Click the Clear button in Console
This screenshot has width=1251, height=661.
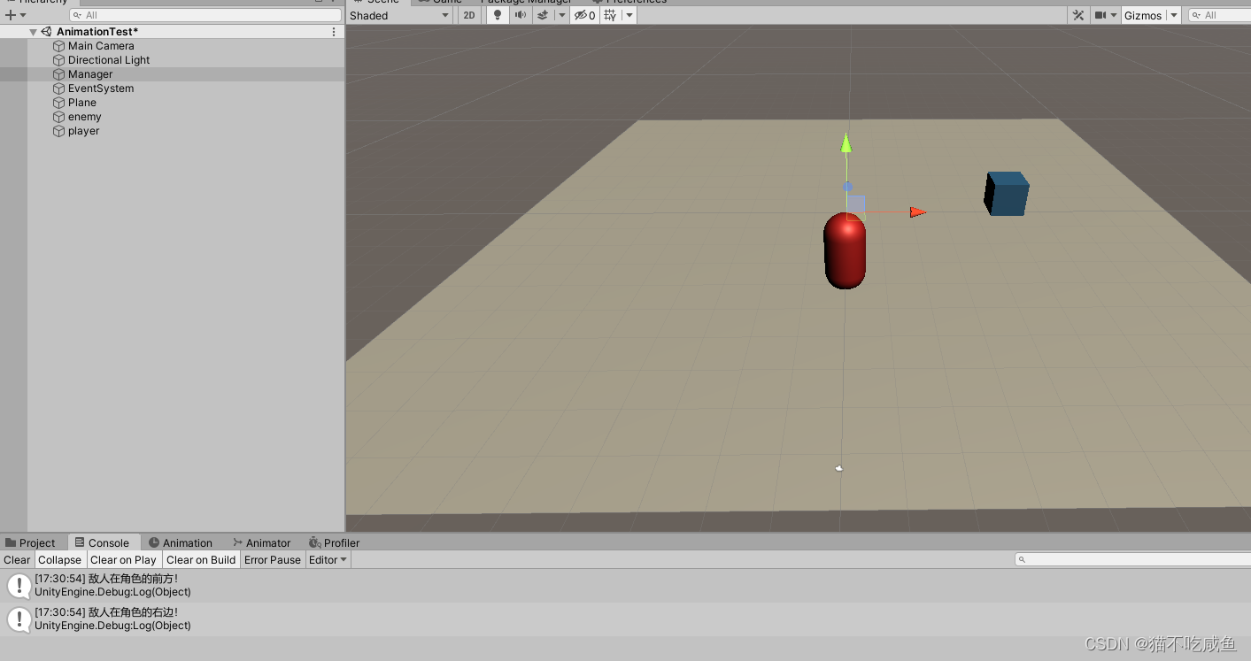click(x=17, y=560)
